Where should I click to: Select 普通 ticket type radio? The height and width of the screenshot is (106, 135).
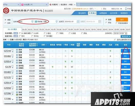pyautogui.click(x=106, y=20)
